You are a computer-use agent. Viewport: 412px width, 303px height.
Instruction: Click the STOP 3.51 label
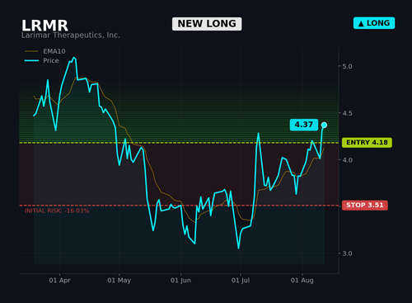[x=365, y=206]
